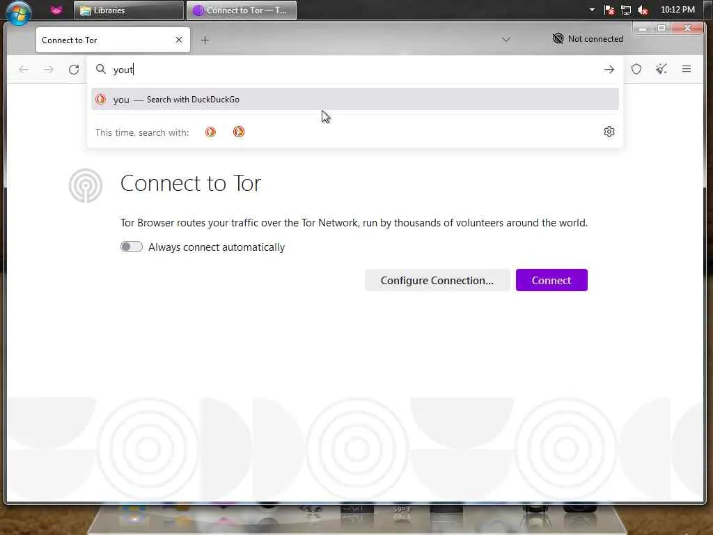Click the Not connected status indicator
This screenshot has height=535, width=713.
coord(588,39)
